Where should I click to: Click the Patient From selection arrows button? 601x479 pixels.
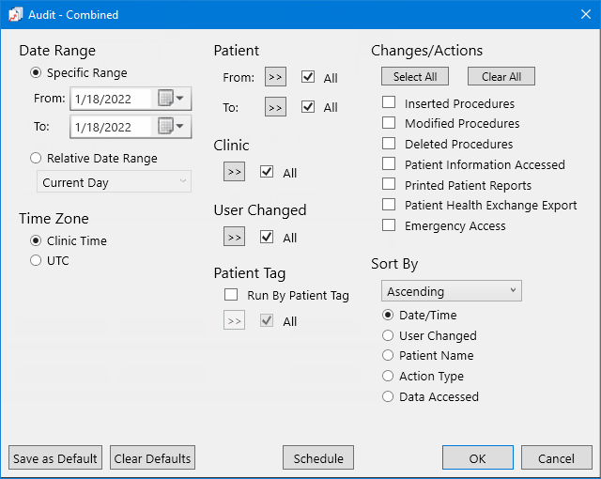(275, 77)
